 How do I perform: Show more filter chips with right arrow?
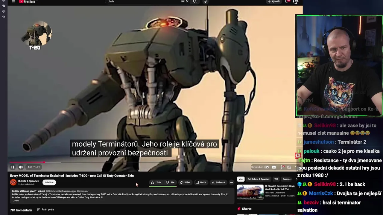[x=297, y=179]
